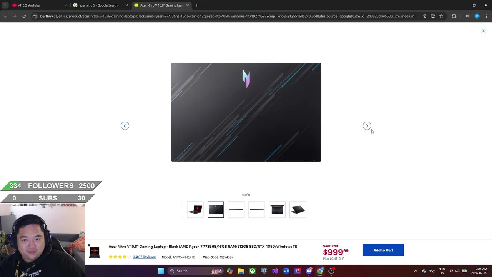Bookmark this page with the star icon

(x=441, y=16)
